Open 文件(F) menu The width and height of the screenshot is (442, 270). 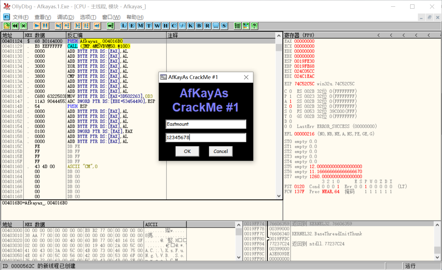21,17
